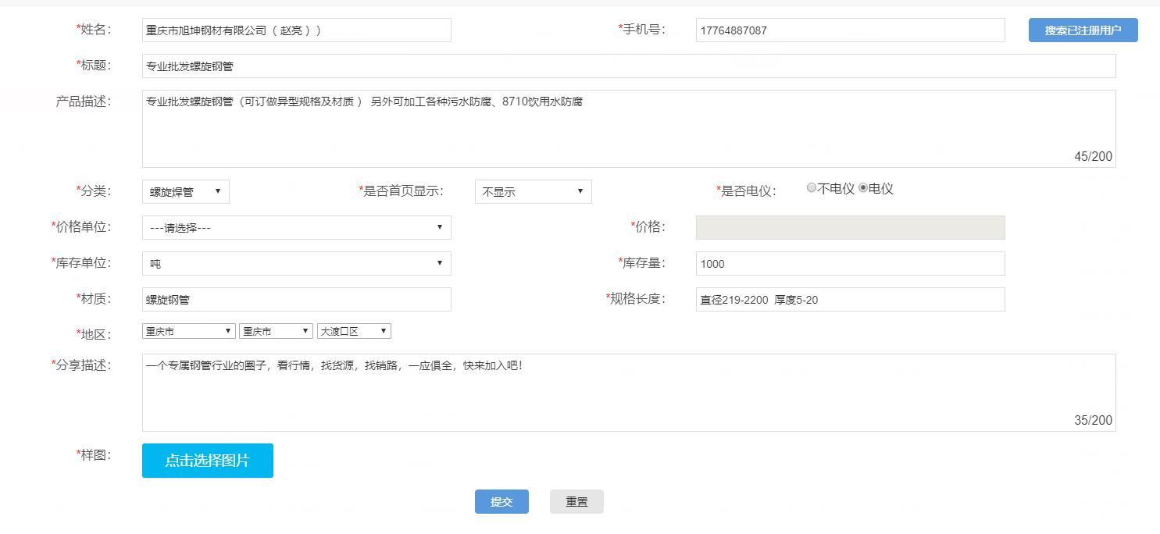Open the province dropdown for 地区
The width and height of the screenshot is (1160, 534).
(188, 331)
